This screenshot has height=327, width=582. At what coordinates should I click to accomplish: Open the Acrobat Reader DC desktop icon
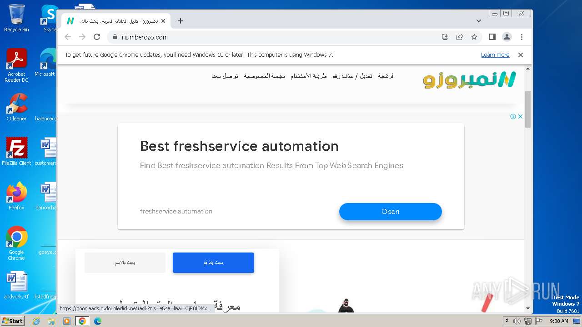point(16,66)
